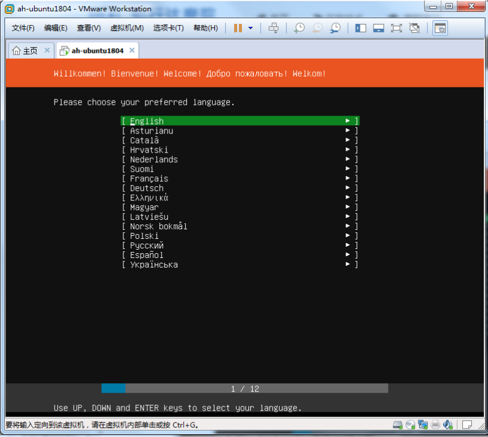Open the 虚拟机(M) menu
The height and width of the screenshot is (437, 488).
127,28
